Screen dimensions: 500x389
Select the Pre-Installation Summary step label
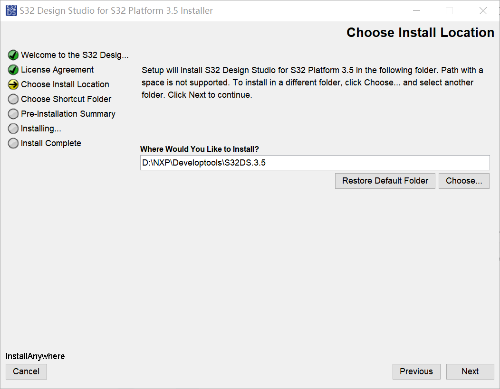click(x=68, y=114)
